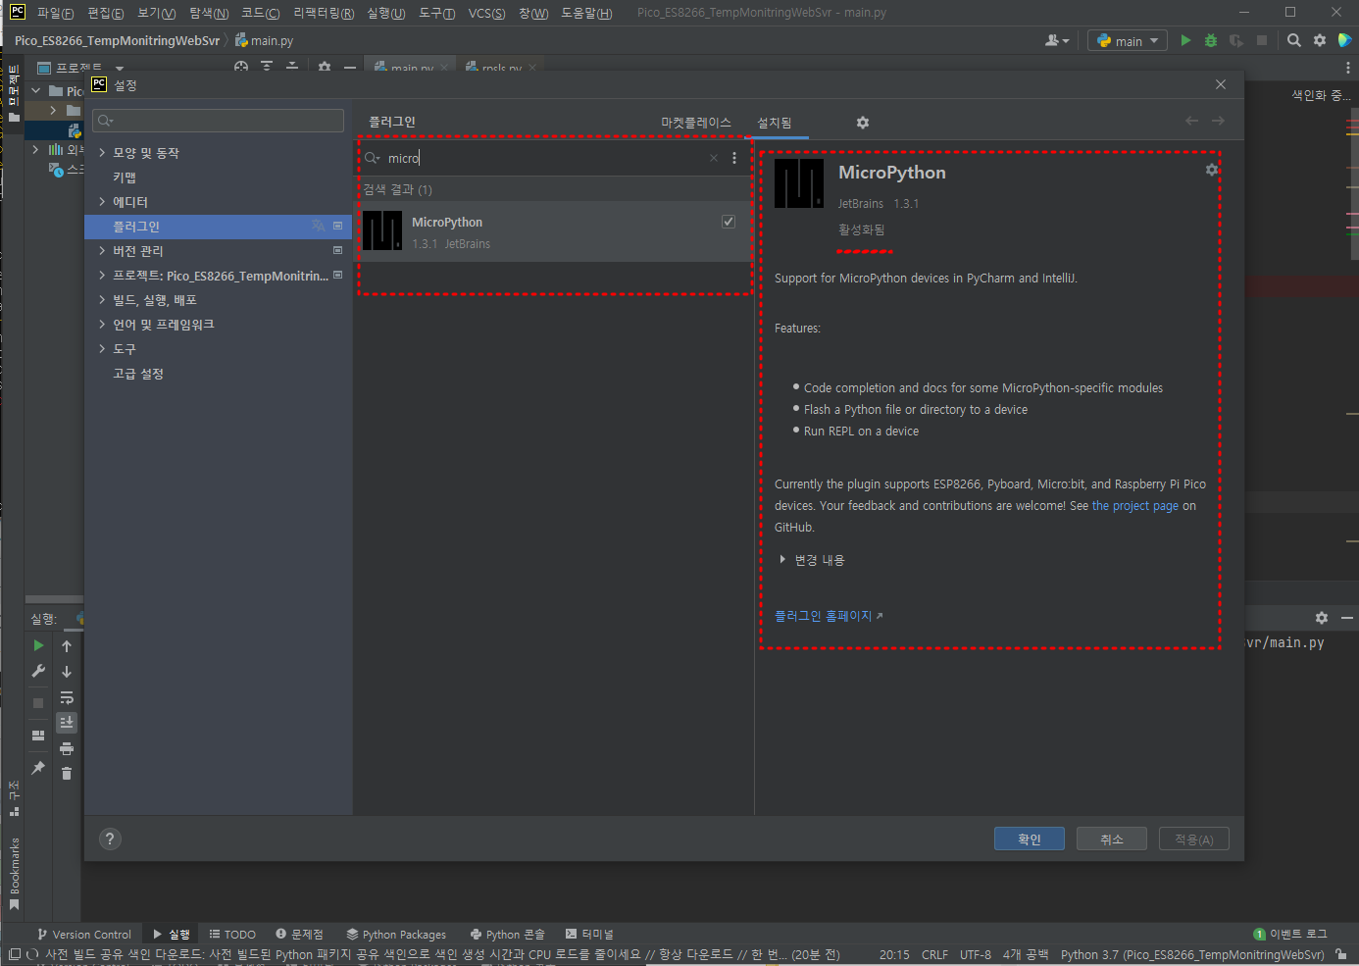Select the 고급 설정 settings item
Image resolution: width=1359 pixels, height=966 pixels.
tap(138, 374)
